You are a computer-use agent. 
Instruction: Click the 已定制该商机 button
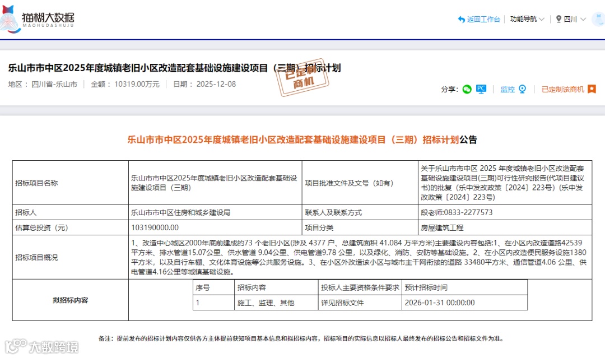pyautogui.click(x=563, y=89)
